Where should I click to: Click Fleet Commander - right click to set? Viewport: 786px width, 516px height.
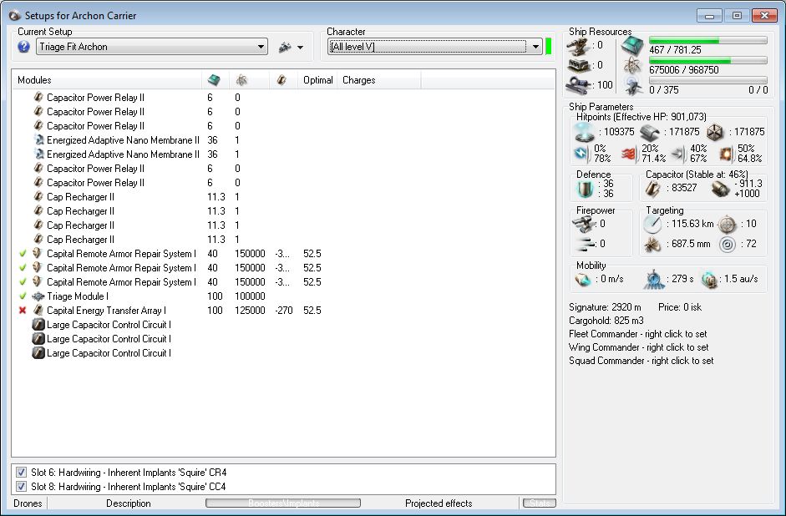pyautogui.click(x=637, y=334)
